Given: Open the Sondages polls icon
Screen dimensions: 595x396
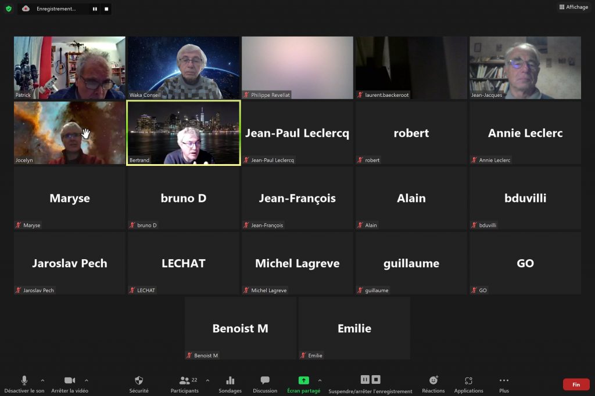Looking at the screenshot, I should (x=230, y=380).
